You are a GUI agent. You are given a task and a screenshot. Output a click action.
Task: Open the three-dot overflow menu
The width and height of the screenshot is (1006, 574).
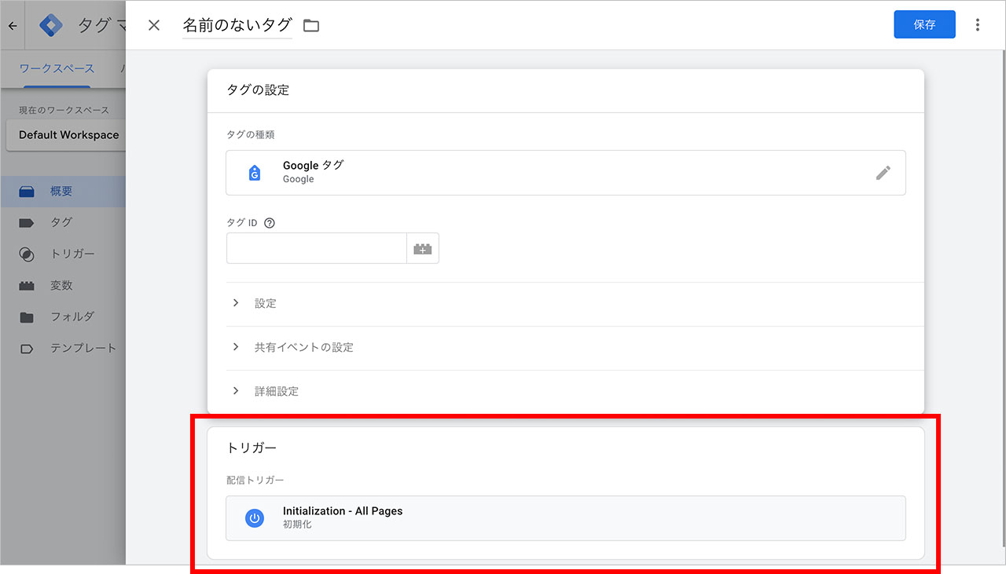point(977,24)
